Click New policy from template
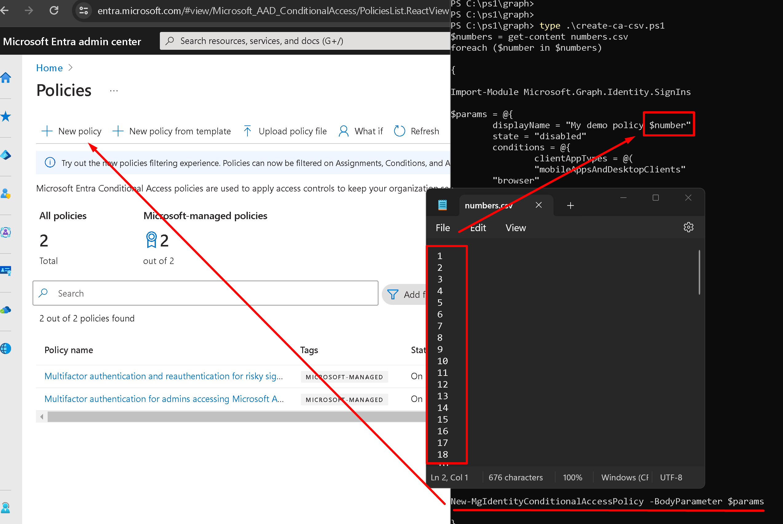This screenshot has height=524, width=783. [172, 131]
